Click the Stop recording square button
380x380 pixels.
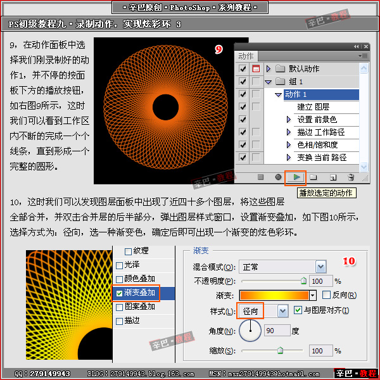[x=260, y=177]
